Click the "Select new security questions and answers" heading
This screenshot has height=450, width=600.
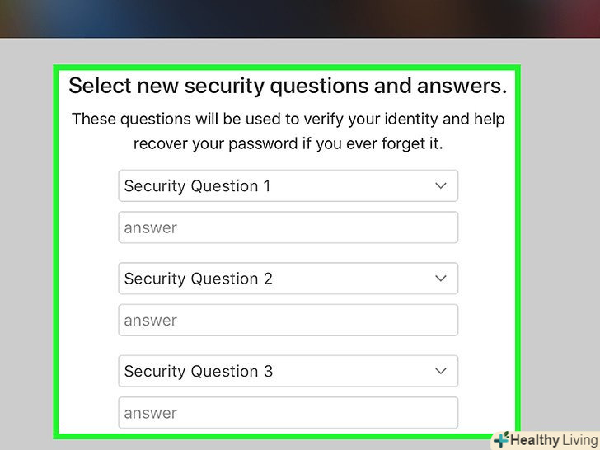(x=288, y=86)
